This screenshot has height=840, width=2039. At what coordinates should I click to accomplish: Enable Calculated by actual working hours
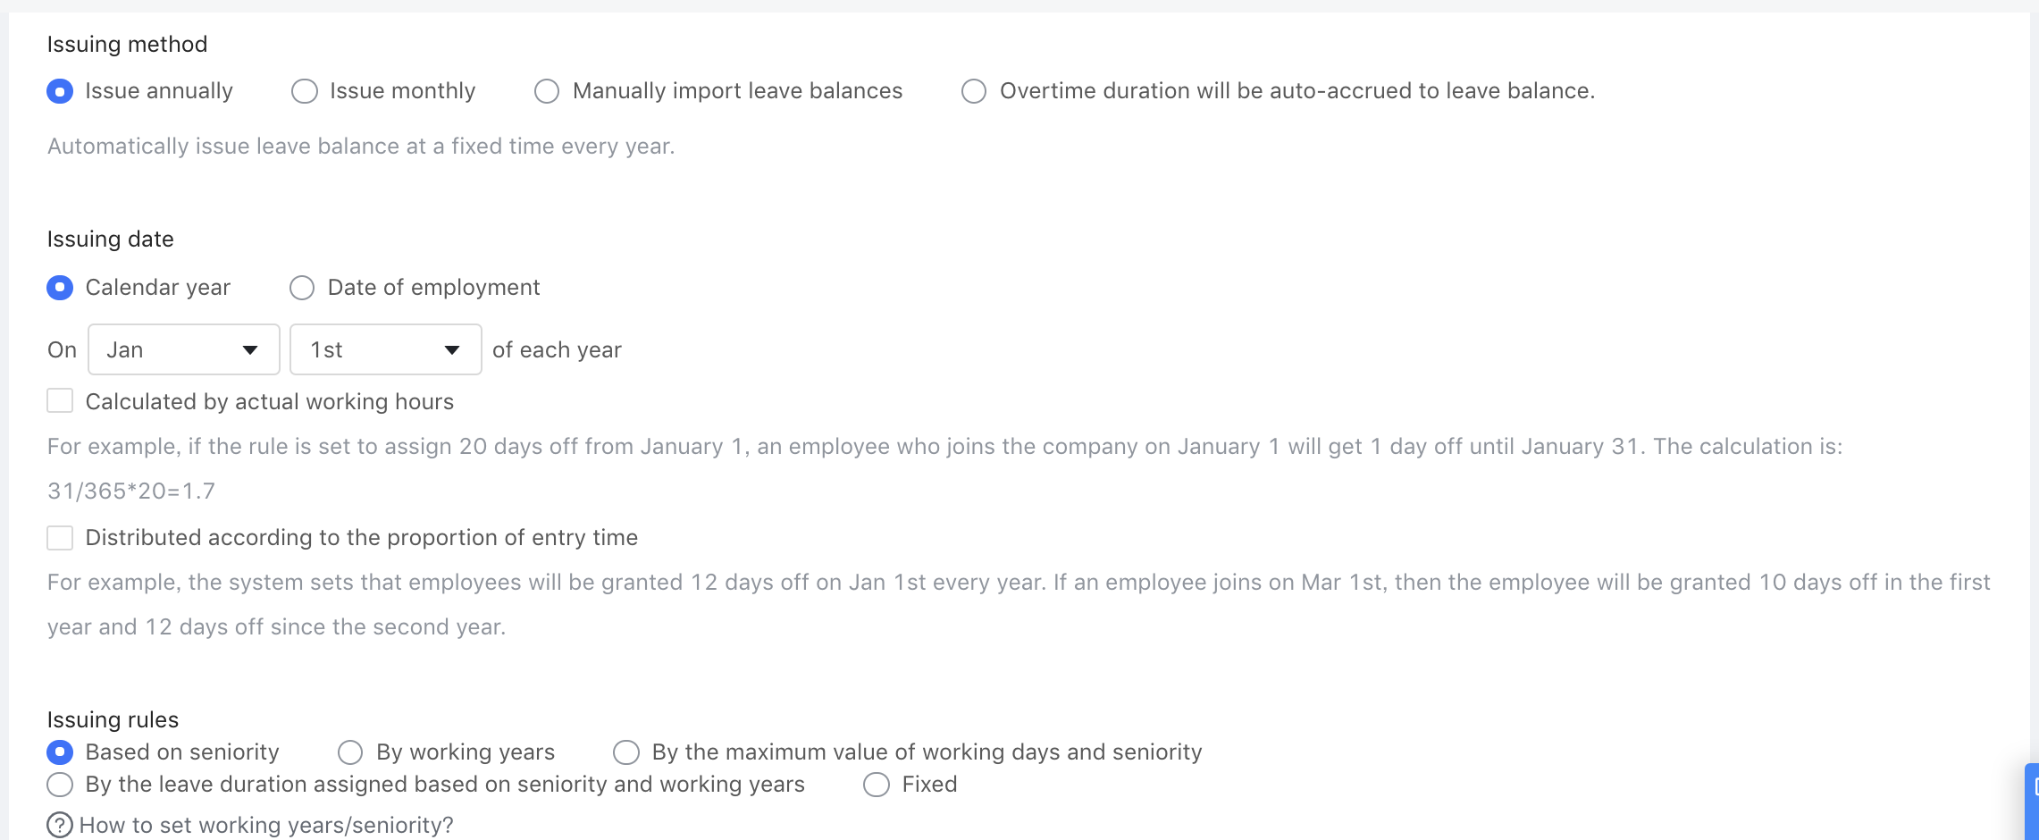[60, 401]
